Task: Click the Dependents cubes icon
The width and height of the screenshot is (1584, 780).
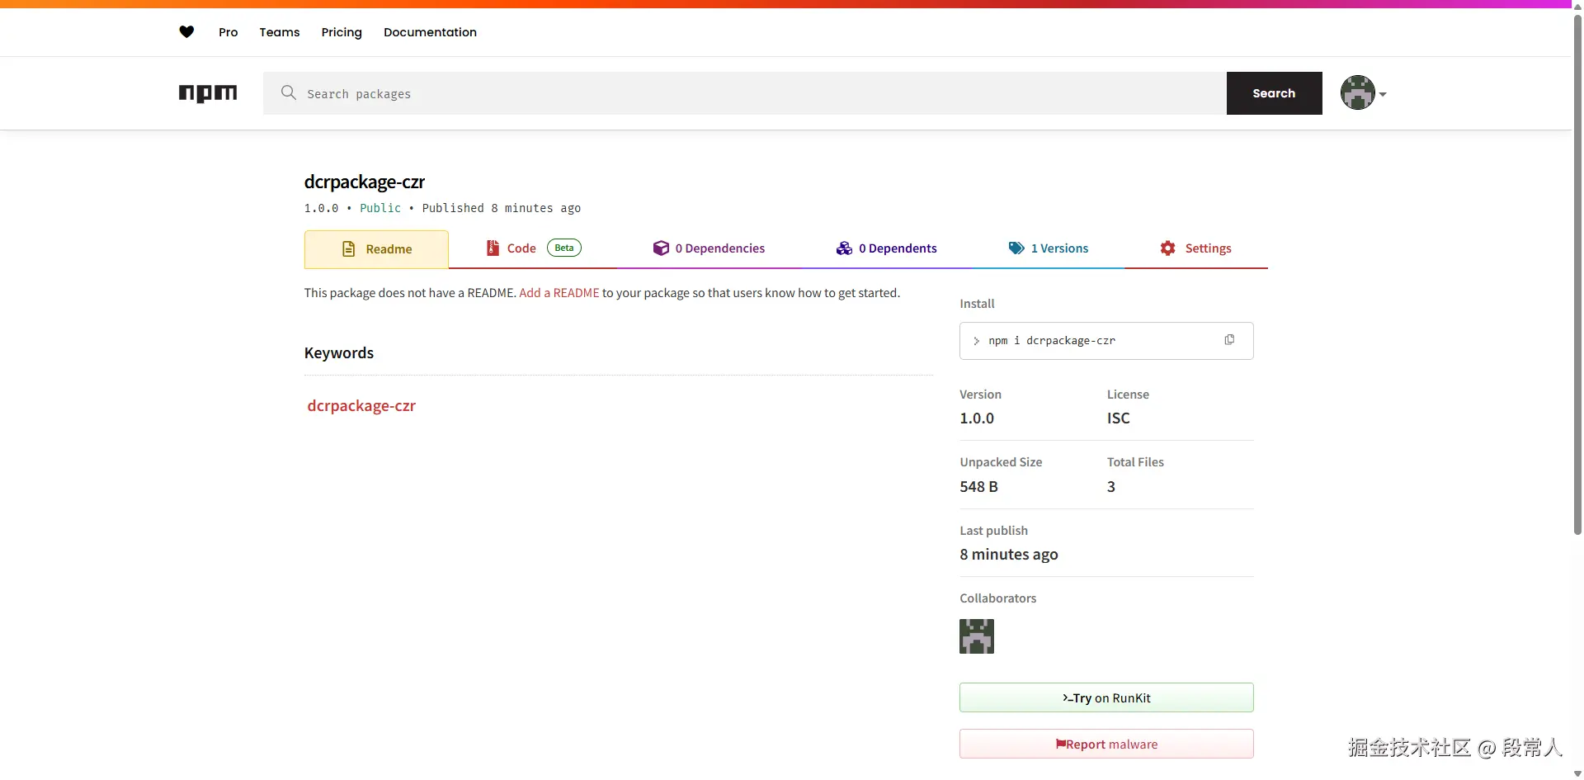Action: [844, 248]
